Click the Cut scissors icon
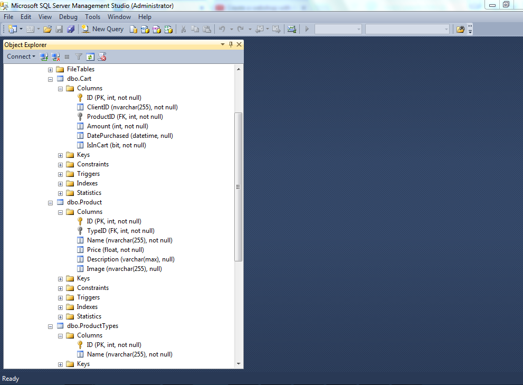This screenshot has height=385, width=523. point(183,30)
